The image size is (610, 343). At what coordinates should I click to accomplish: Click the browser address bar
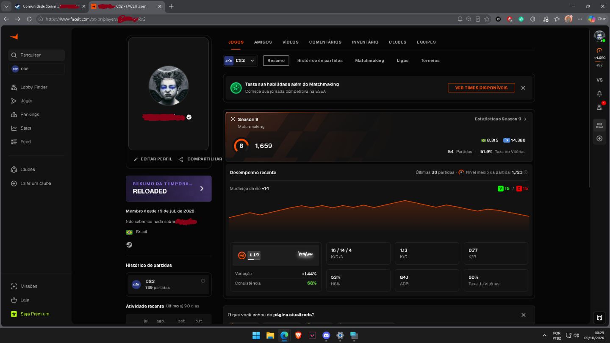coord(246,19)
